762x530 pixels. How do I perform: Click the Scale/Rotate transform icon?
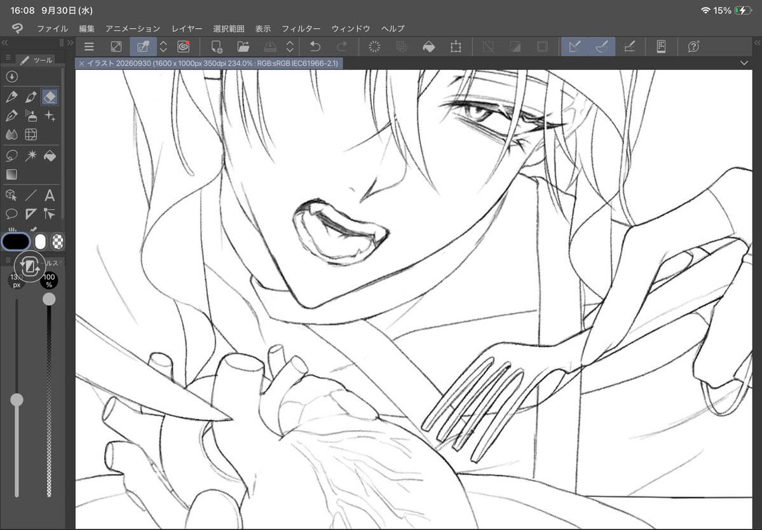456,46
